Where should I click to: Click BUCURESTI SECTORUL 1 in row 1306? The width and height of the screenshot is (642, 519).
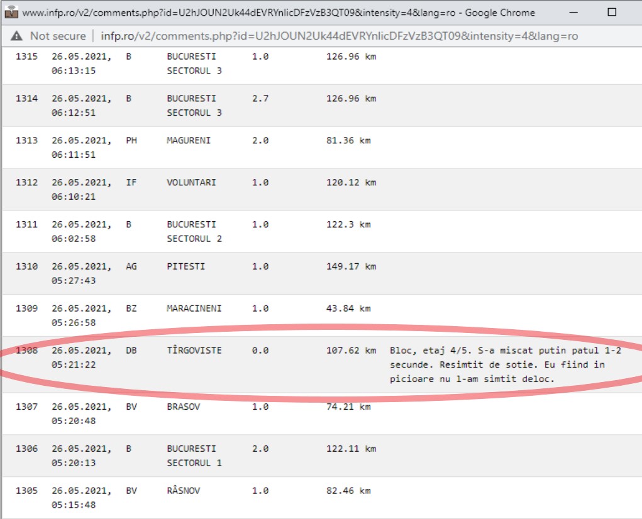[x=194, y=456]
